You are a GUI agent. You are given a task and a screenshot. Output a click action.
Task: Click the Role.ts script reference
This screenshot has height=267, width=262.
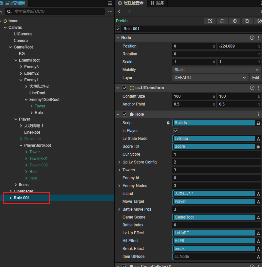click(214, 123)
